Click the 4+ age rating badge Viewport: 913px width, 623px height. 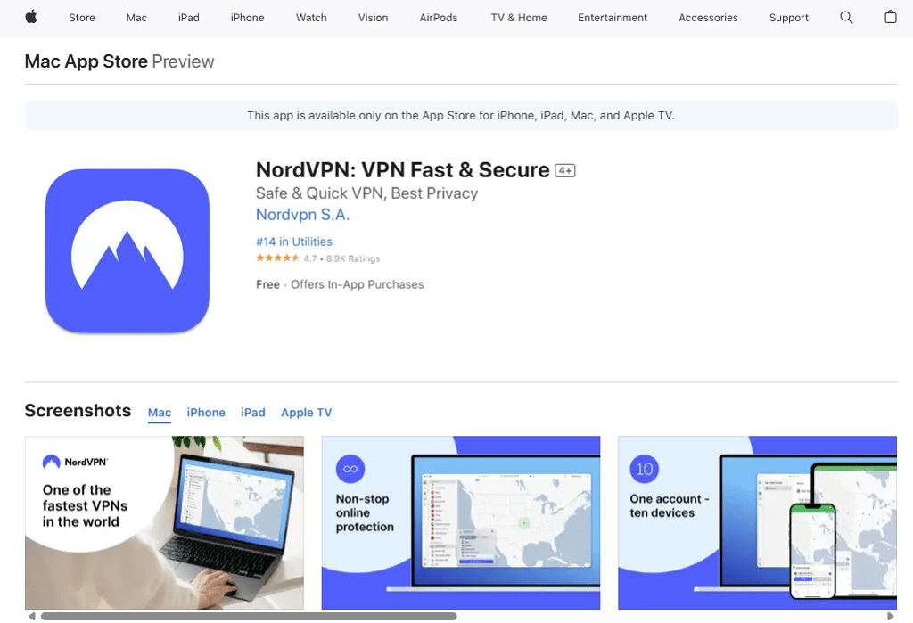pyautogui.click(x=564, y=170)
